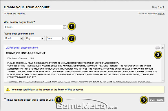Click the CONTINUE button
Image resolution: width=168 pixels, height=111 pixels.
click(x=156, y=100)
